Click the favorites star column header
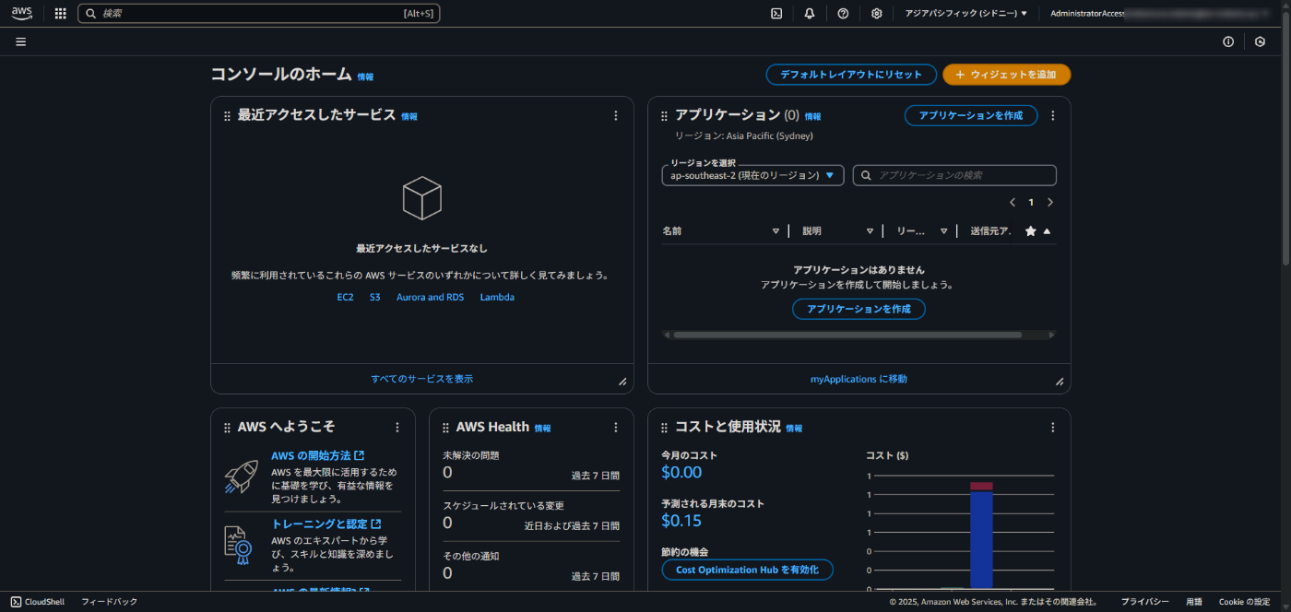The width and height of the screenshot is (1291, 612). [1031, 231]
